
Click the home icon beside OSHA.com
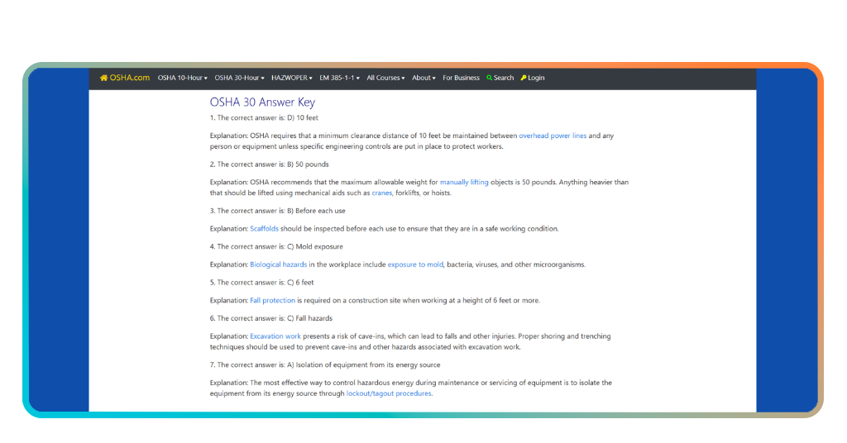click(x=103, y=78)
